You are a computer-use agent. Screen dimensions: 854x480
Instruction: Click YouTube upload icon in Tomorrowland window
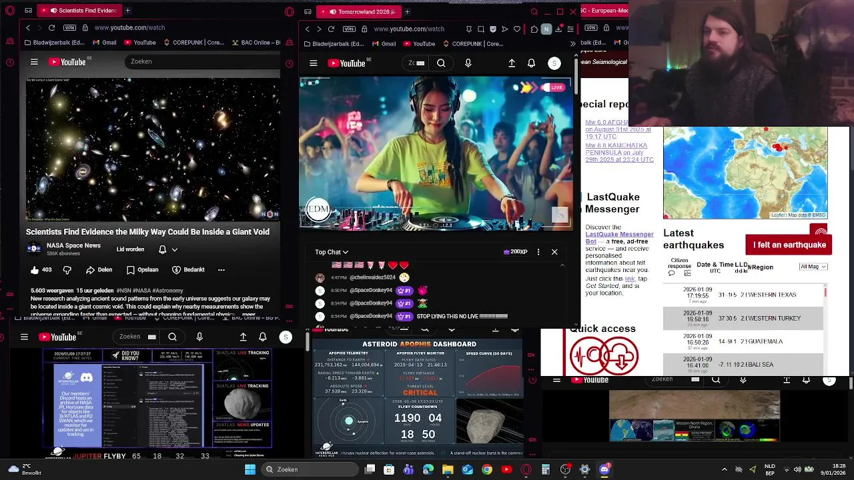click(x=512, y=63)
